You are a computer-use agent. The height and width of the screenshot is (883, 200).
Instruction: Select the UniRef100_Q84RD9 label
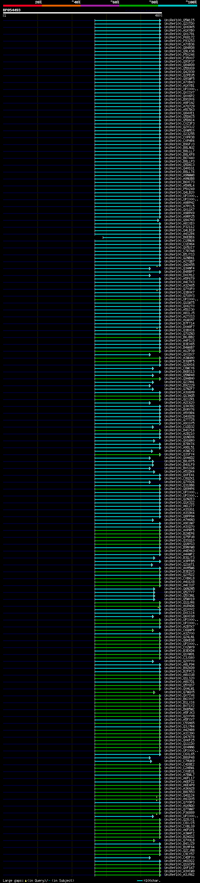pyautogui.click(x=179, y=65)
